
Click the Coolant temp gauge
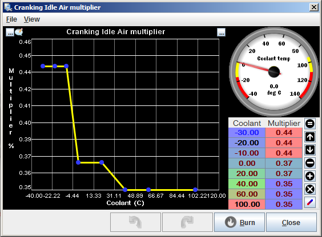click(x=274, y=72)
